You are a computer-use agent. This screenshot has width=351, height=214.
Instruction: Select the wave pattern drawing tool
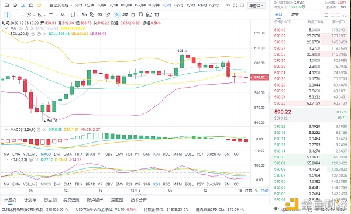point(62,15)
